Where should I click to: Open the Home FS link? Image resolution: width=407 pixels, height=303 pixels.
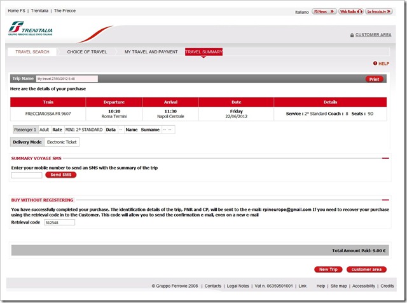17,11
